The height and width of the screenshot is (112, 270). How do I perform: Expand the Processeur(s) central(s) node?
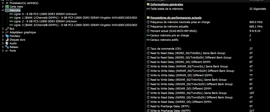click(3, 3)
